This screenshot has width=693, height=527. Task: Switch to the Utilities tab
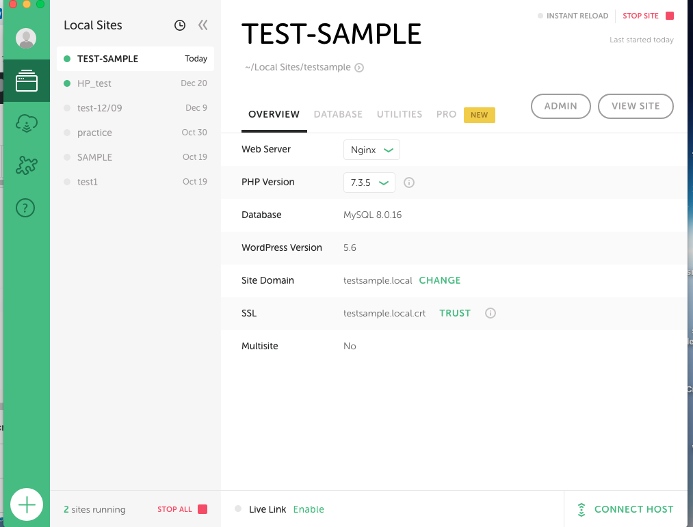[x=400, y=114]
